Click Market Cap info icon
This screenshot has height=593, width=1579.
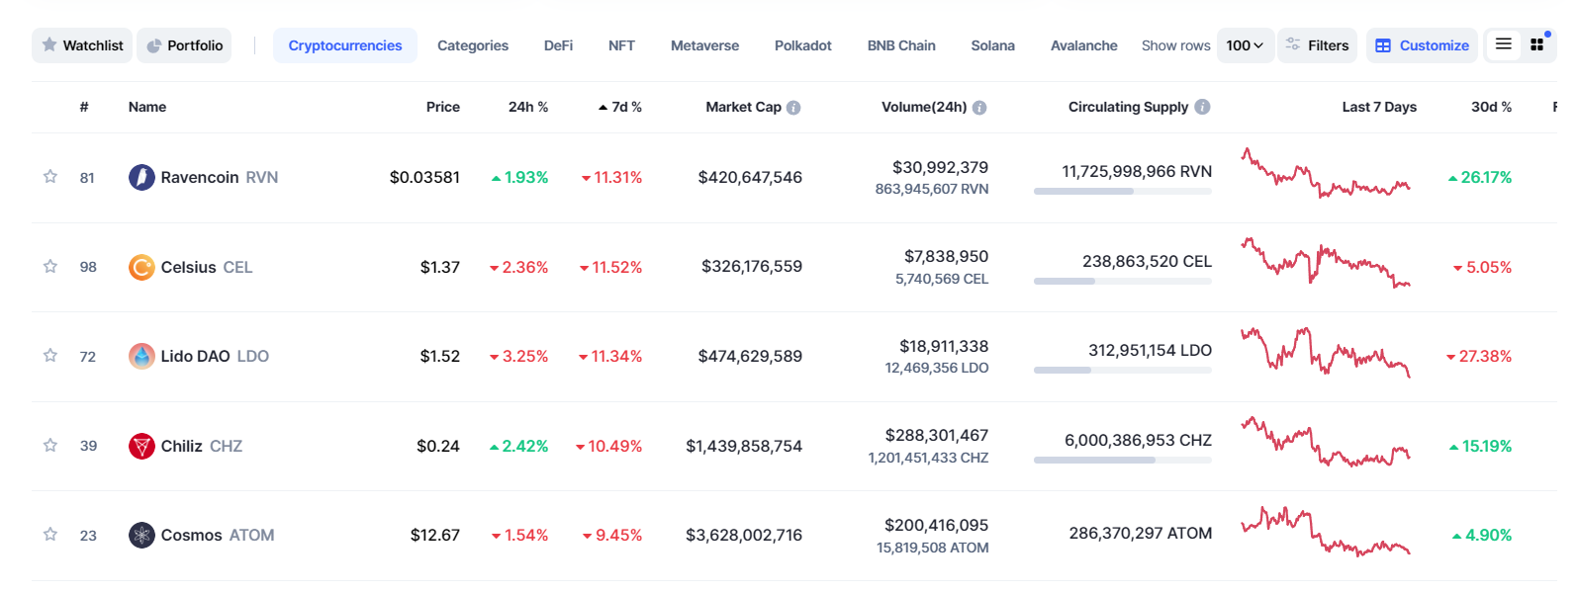pos(793,108)
